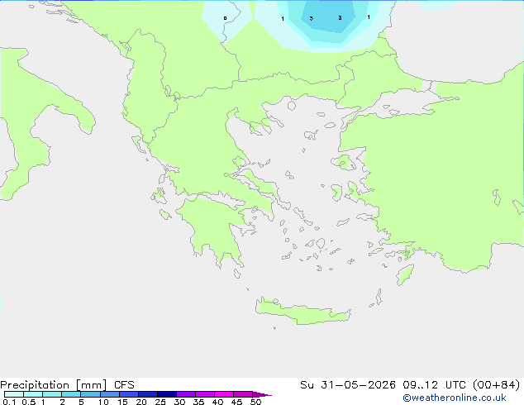Pick the 10 to 15 mm legend swatch
The height and width of the screenshot is (405, 524).
coord(110,394)
